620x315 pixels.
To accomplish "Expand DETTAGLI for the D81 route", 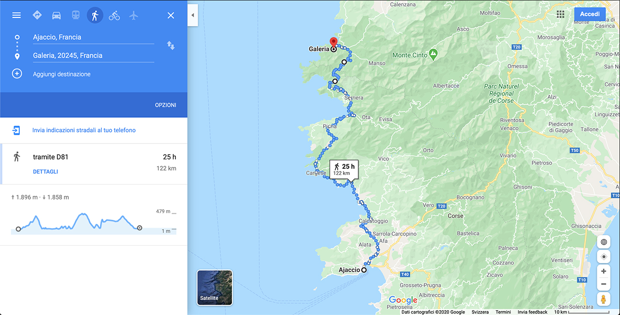I will click(46, 172).
